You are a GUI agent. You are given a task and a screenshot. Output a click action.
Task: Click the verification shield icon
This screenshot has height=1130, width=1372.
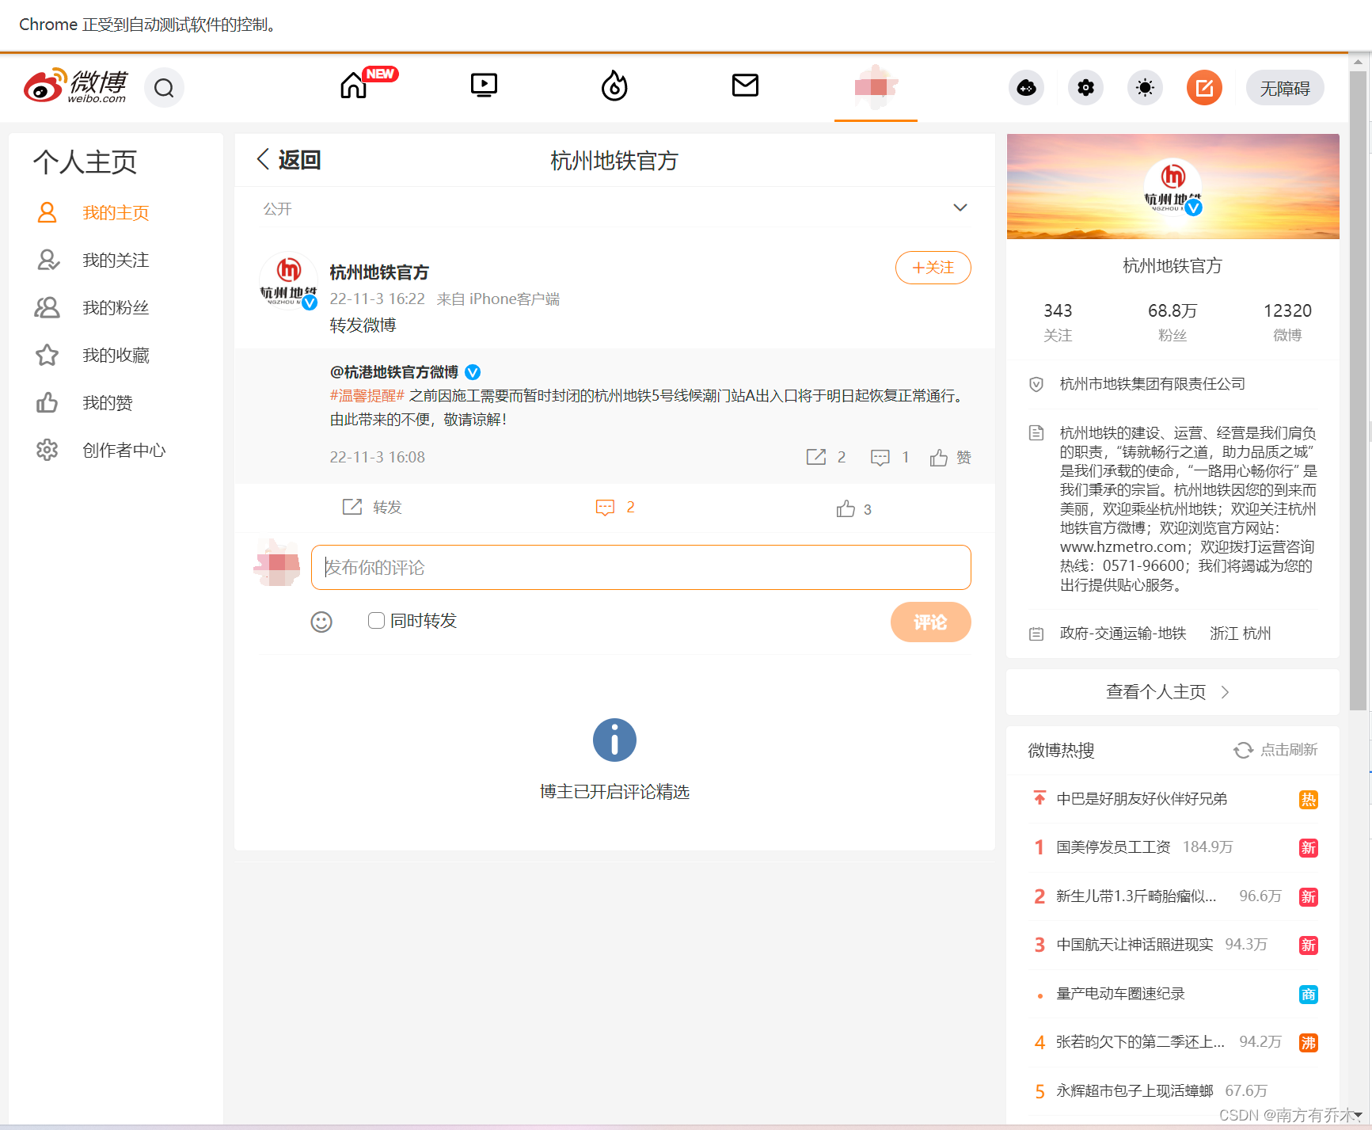[1036, 384]
